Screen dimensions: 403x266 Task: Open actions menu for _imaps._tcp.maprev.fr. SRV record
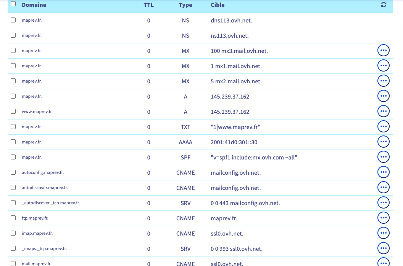pos(383,248)
